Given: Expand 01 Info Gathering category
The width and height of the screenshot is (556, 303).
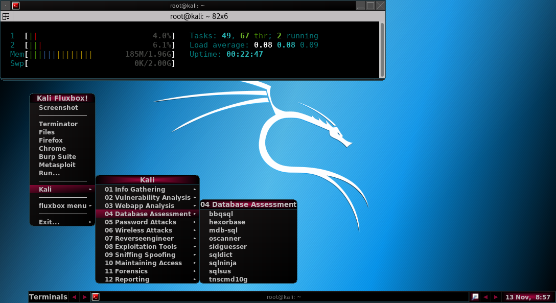Looking at the screenshot, I should pos(148,189).
